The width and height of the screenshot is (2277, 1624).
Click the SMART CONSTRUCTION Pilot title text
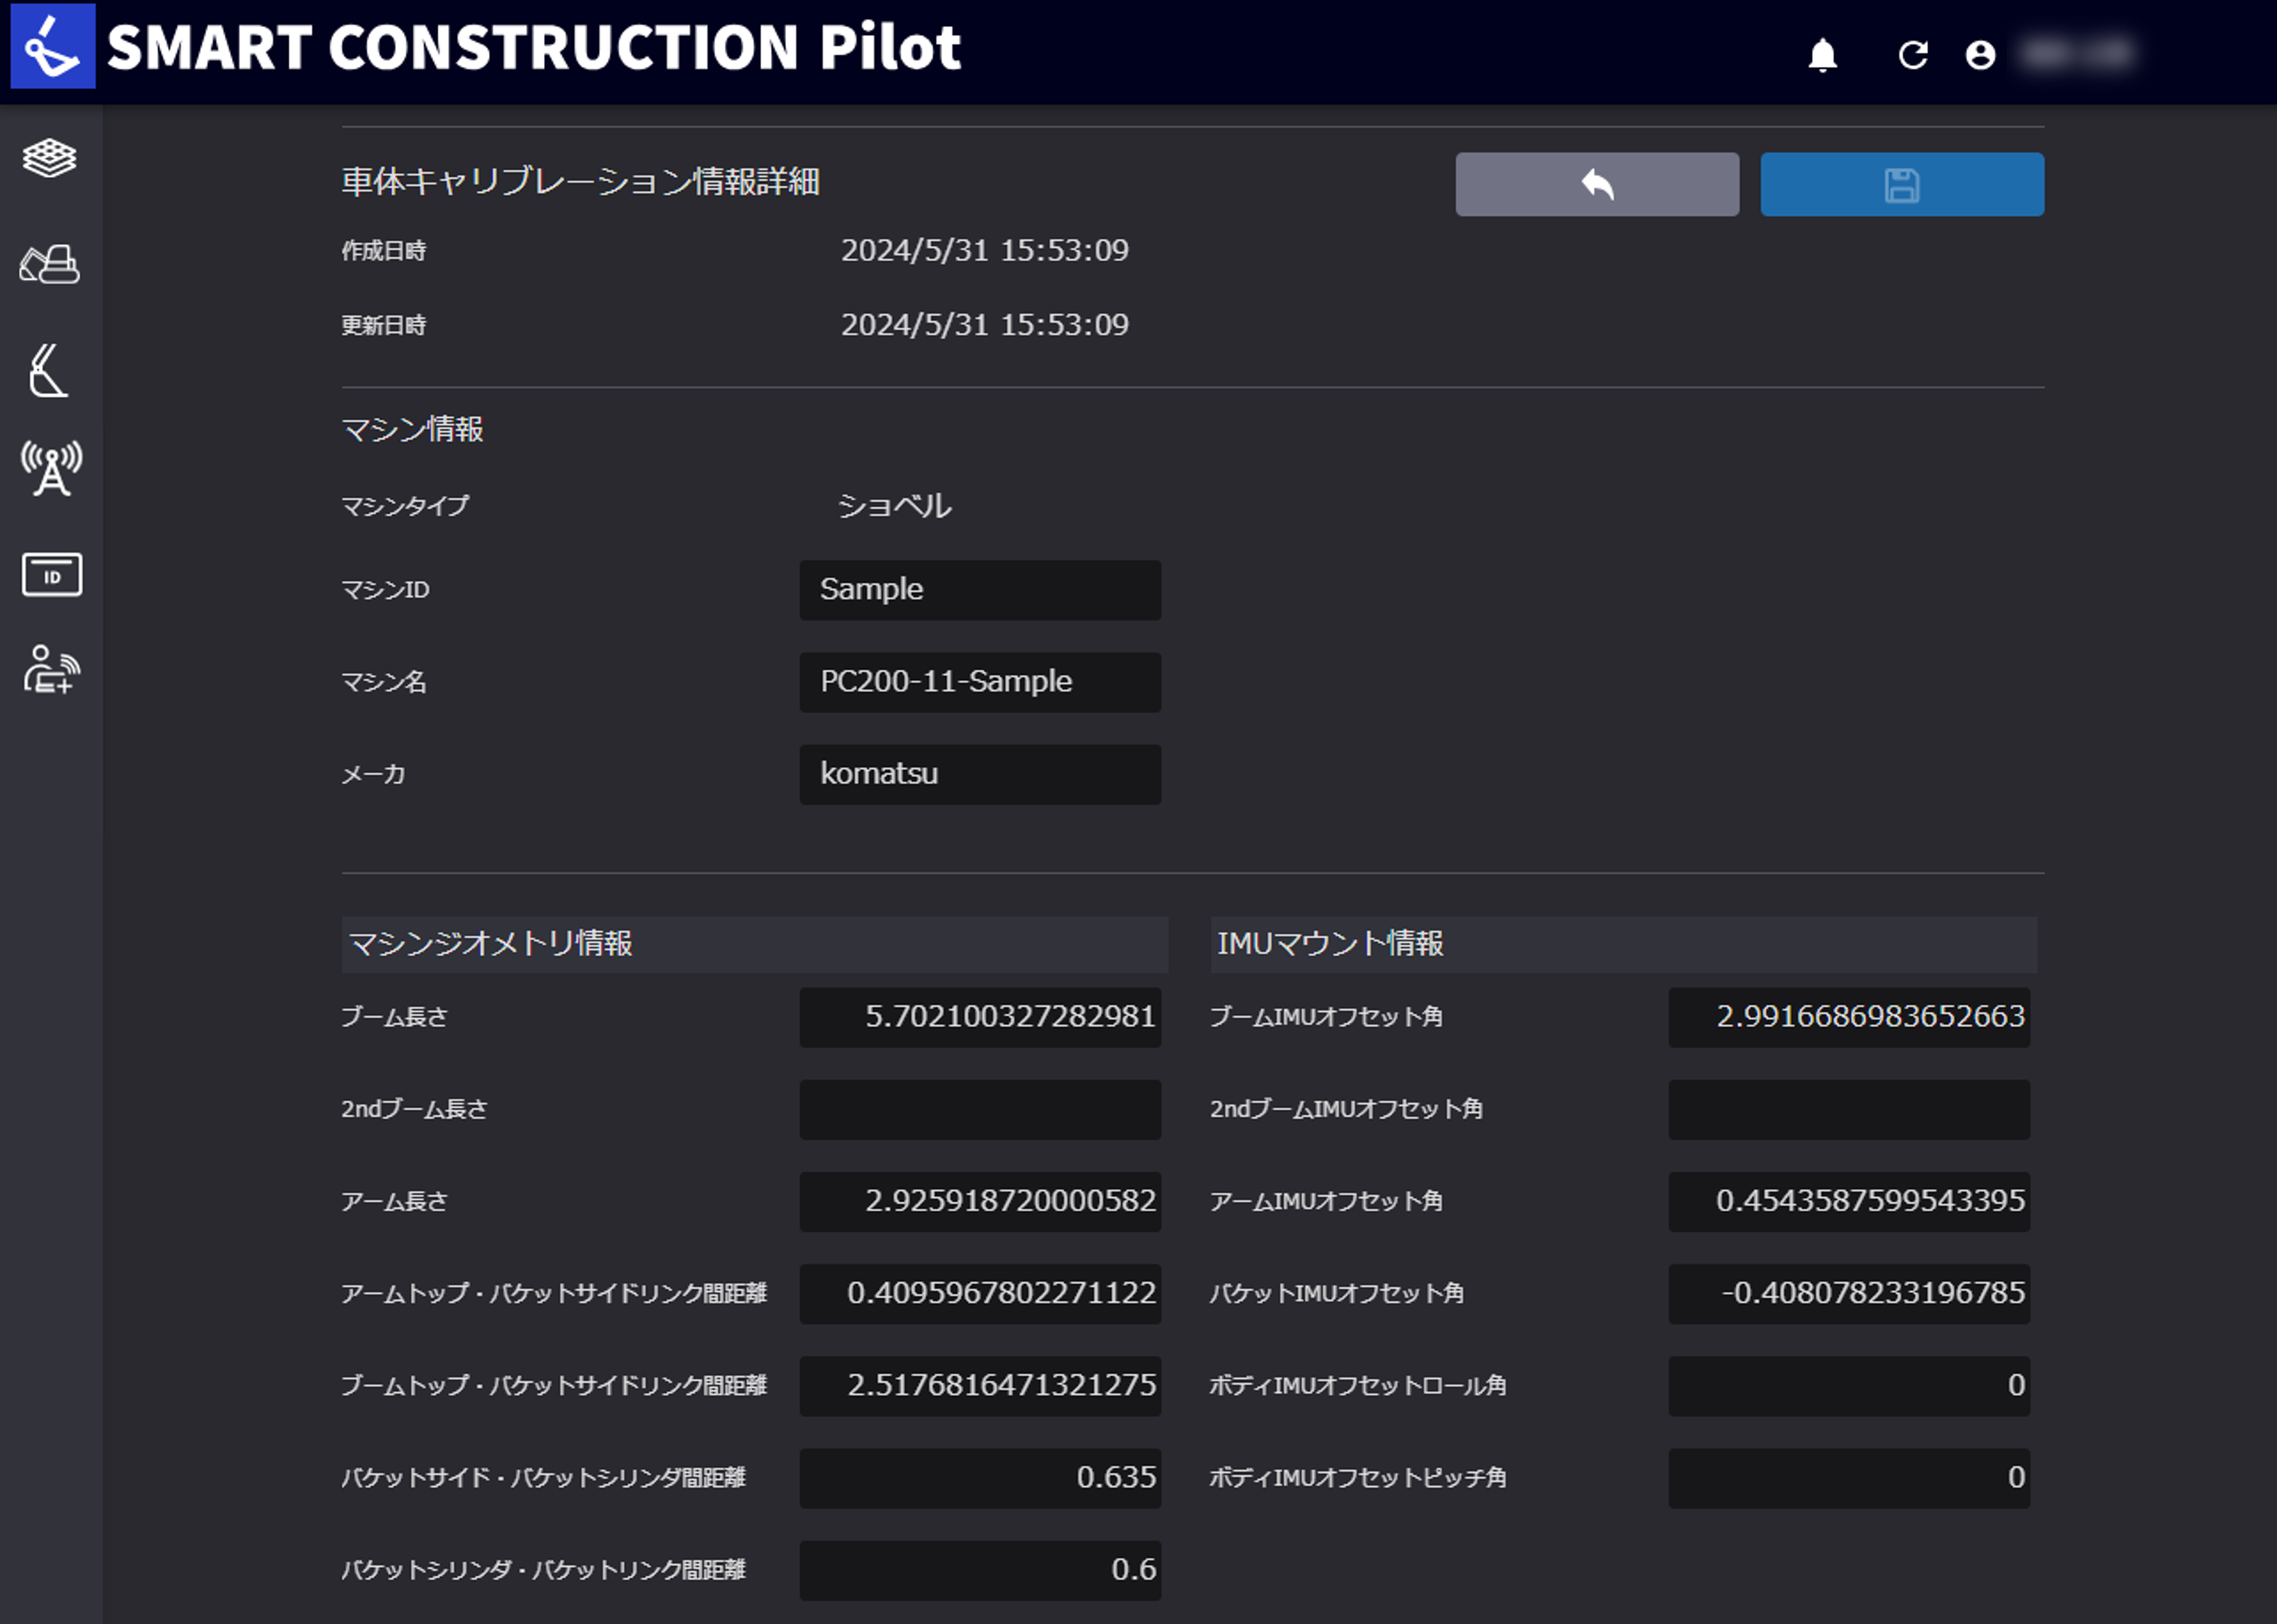534,47
